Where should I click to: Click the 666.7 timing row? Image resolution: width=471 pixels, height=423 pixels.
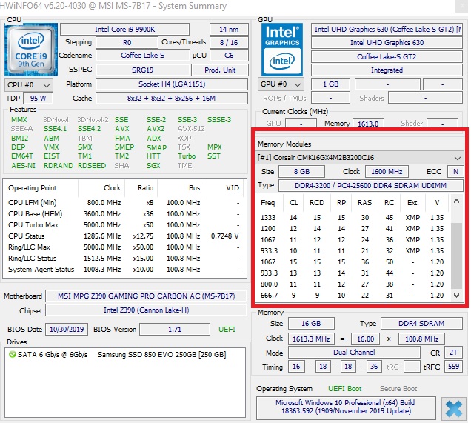point(353,296)
